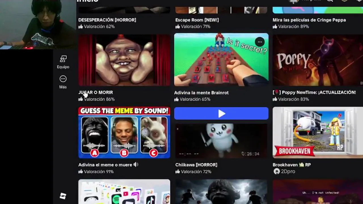Image resolution: width=363 pixels, height=204 pixels.
Task: Click DESESPERACIÓN [HORROR] title
Action: pyautogui.click(x=107, y=20)
